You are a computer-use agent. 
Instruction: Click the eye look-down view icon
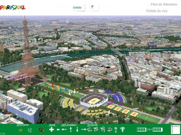click(x=122, y=130)
